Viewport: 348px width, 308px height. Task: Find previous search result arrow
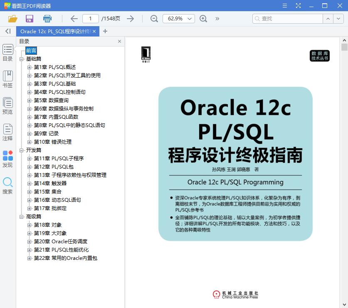(x=328, y=19)
